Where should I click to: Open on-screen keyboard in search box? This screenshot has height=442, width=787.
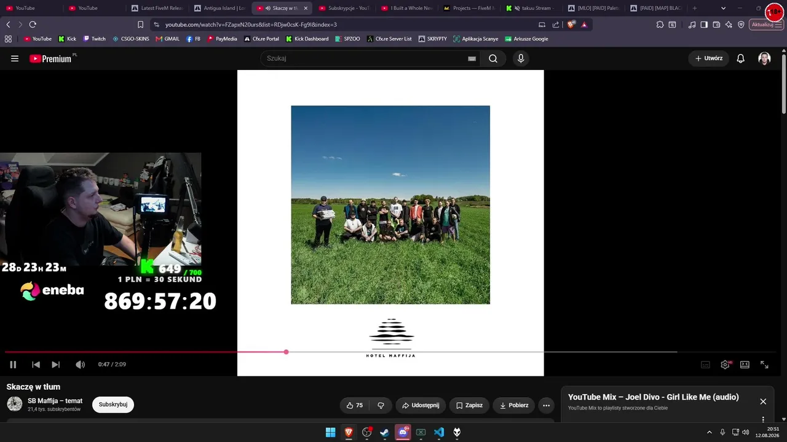coord(472,59)
